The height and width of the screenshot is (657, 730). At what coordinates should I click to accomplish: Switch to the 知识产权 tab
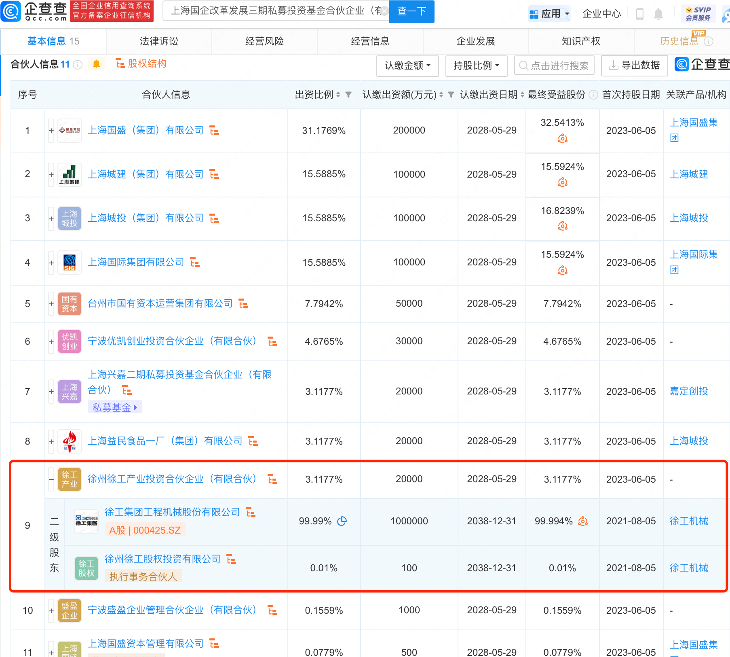pos(581,41)
